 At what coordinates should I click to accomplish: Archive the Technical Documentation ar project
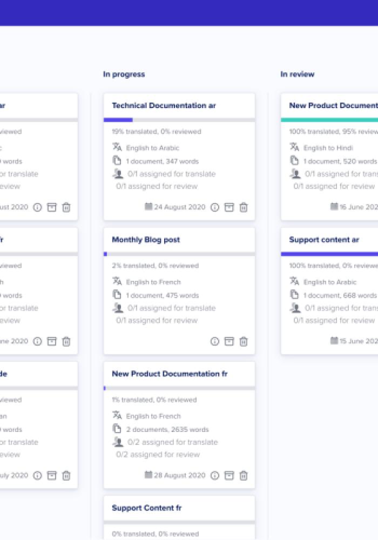[229, 207]
